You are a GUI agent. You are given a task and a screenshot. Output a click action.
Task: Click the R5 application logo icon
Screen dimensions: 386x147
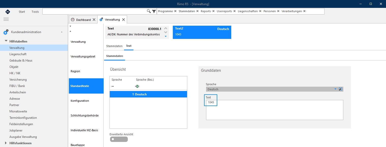[8, 12]
